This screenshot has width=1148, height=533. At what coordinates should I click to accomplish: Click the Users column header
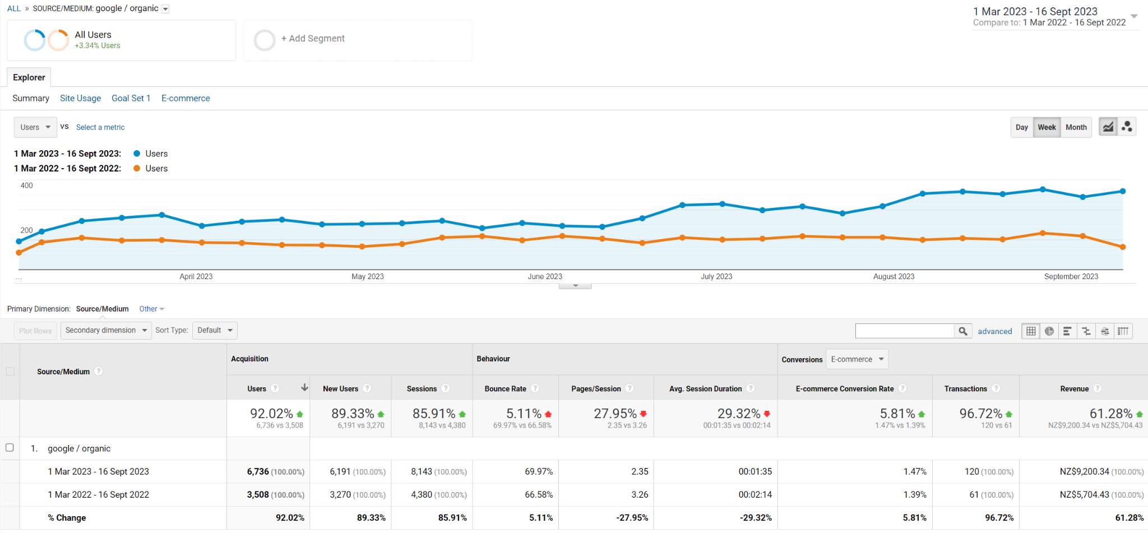point(257,388)
